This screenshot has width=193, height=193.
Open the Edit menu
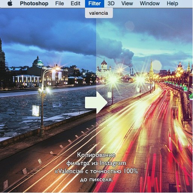76,3
